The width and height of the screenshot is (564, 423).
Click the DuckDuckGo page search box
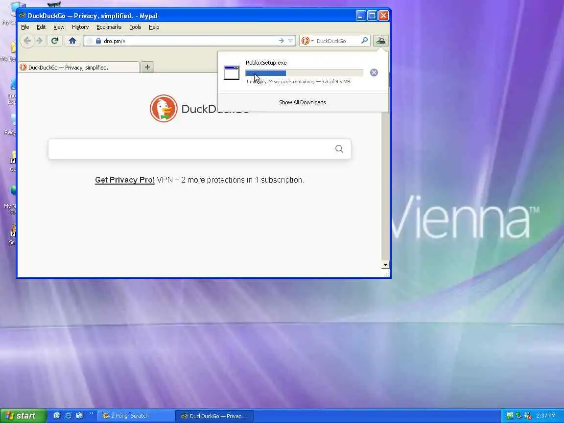pyautogui.click(x=200, y=149)
